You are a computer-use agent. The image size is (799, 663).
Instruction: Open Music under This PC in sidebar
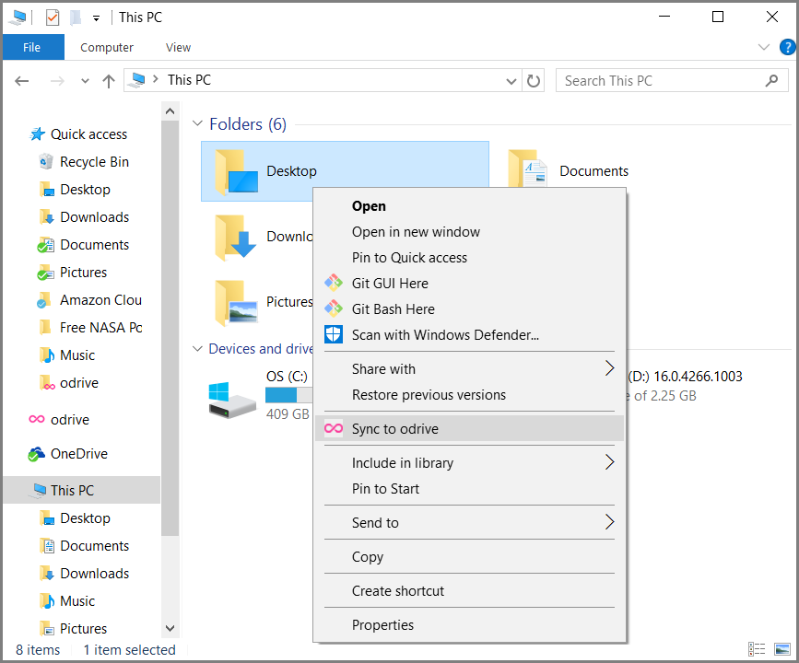click(76, 601)
